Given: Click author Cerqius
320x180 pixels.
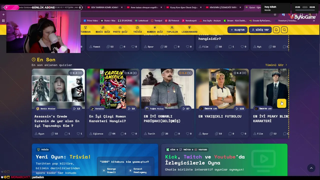Looking at the screenshot, I should pyautogui.click(x=97, y=108).
